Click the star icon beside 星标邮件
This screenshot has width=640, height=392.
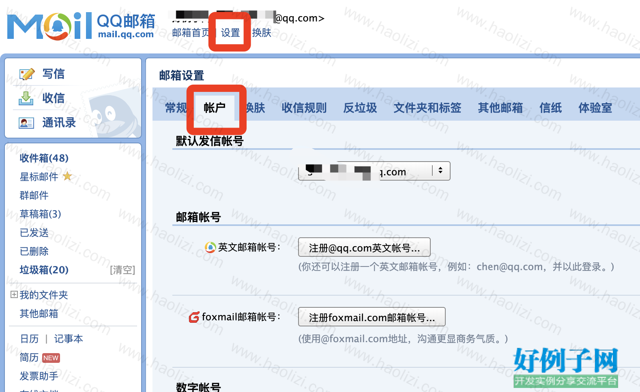67,176
